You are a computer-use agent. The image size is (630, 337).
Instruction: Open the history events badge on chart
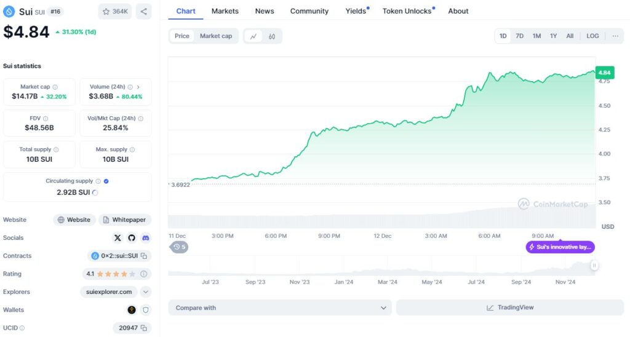pos(179,247)
